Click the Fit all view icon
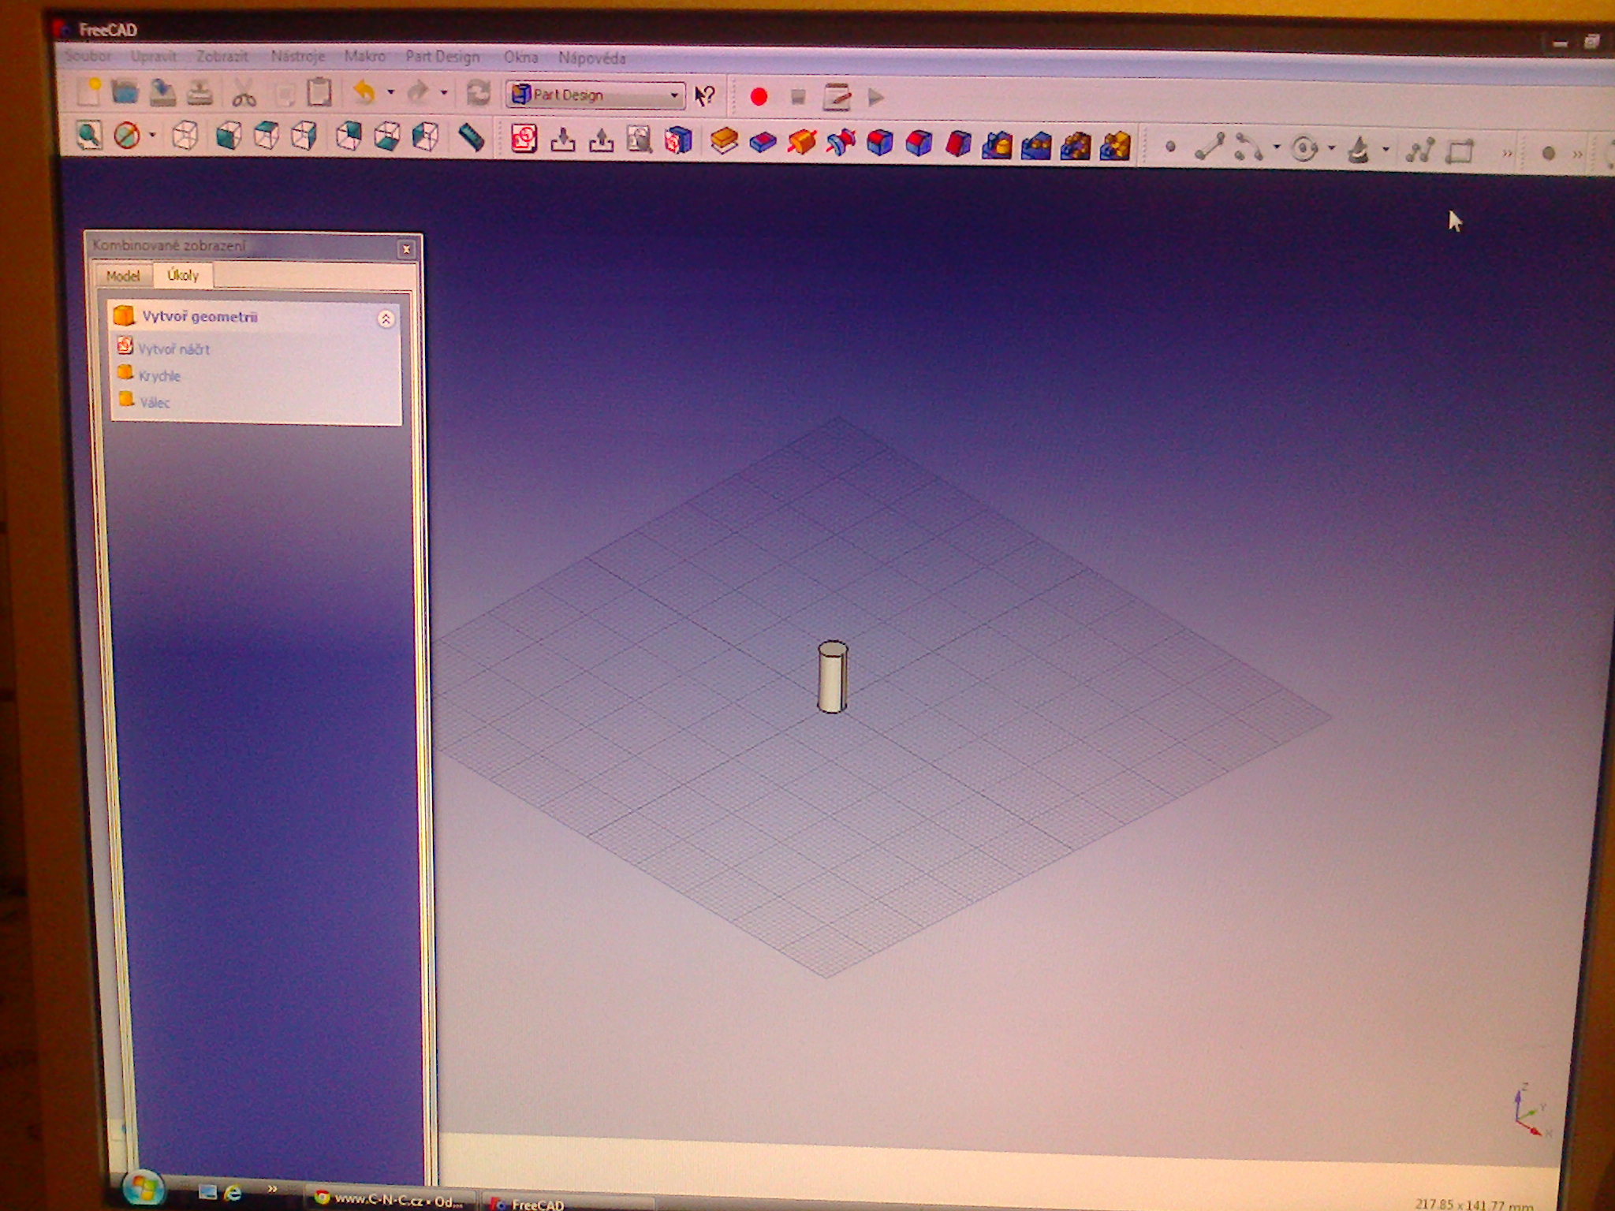The height and width of the screenshot is (1211, 1615). [88, 135]
